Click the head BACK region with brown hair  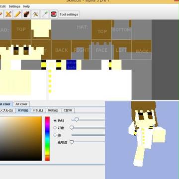[61, 50]
